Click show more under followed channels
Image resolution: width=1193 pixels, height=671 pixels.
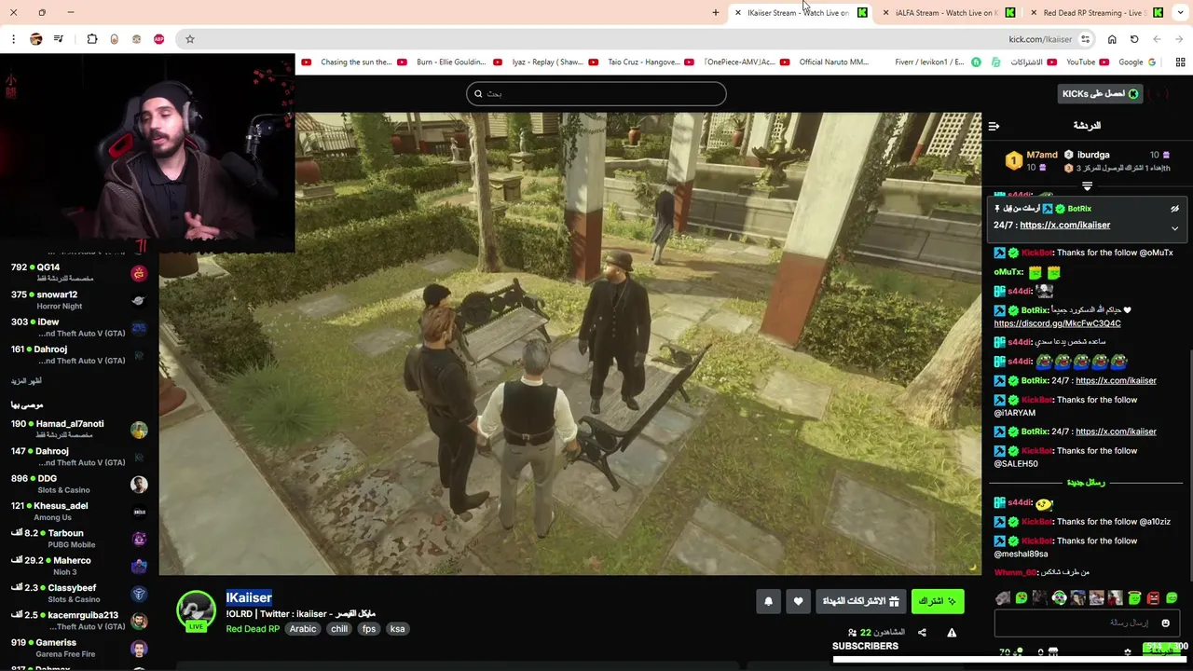point(26,381)
